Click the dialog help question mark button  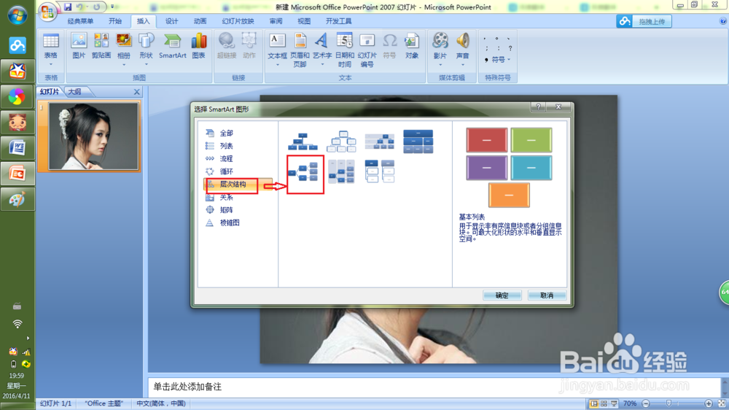tap(539, 107)
